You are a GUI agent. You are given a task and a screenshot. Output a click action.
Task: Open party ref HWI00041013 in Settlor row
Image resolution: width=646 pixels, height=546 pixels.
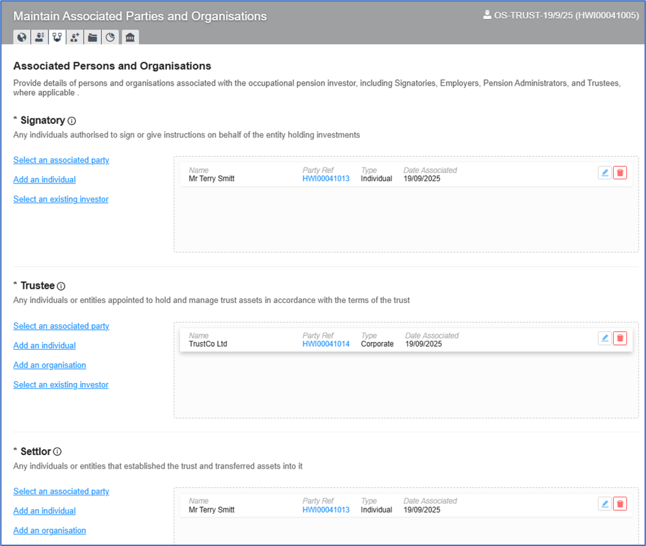[x=326, y=510]
